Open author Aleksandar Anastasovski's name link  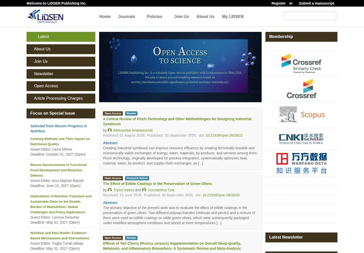pos(133,130)
